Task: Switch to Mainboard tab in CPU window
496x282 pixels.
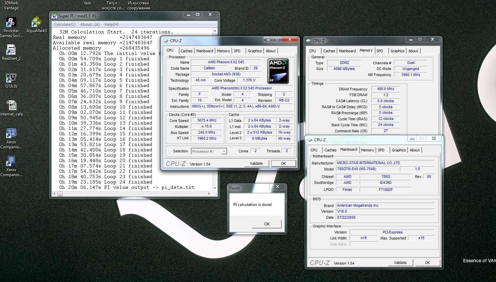Action: (x=204, y=51)
